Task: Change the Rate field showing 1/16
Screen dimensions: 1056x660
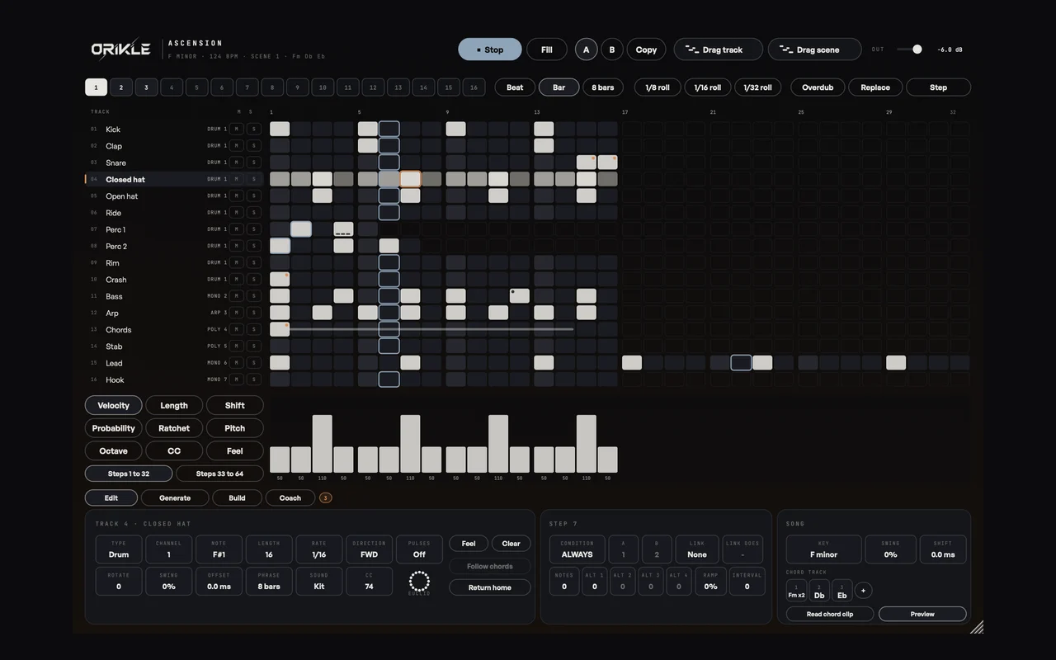Action: 318,549
